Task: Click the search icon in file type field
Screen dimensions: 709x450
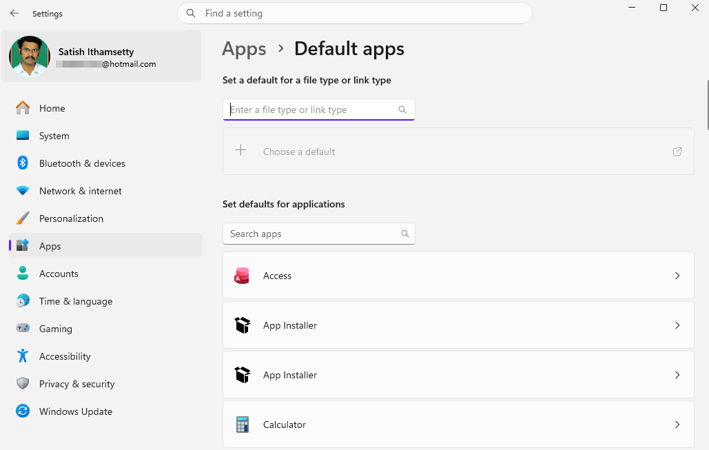Action: [x=402, y=110]
